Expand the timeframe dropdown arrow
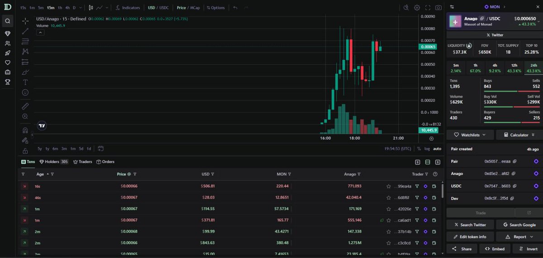543x258 pixels. pyautogui.click(x=81, y=8)
